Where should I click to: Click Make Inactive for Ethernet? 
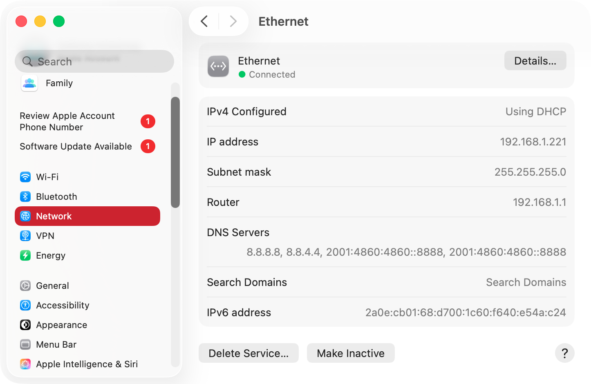[350, 353]
